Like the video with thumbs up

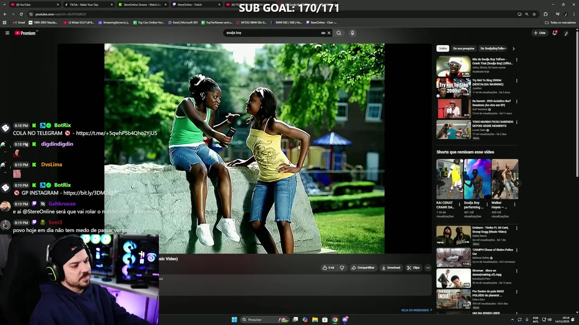point(328,268)
